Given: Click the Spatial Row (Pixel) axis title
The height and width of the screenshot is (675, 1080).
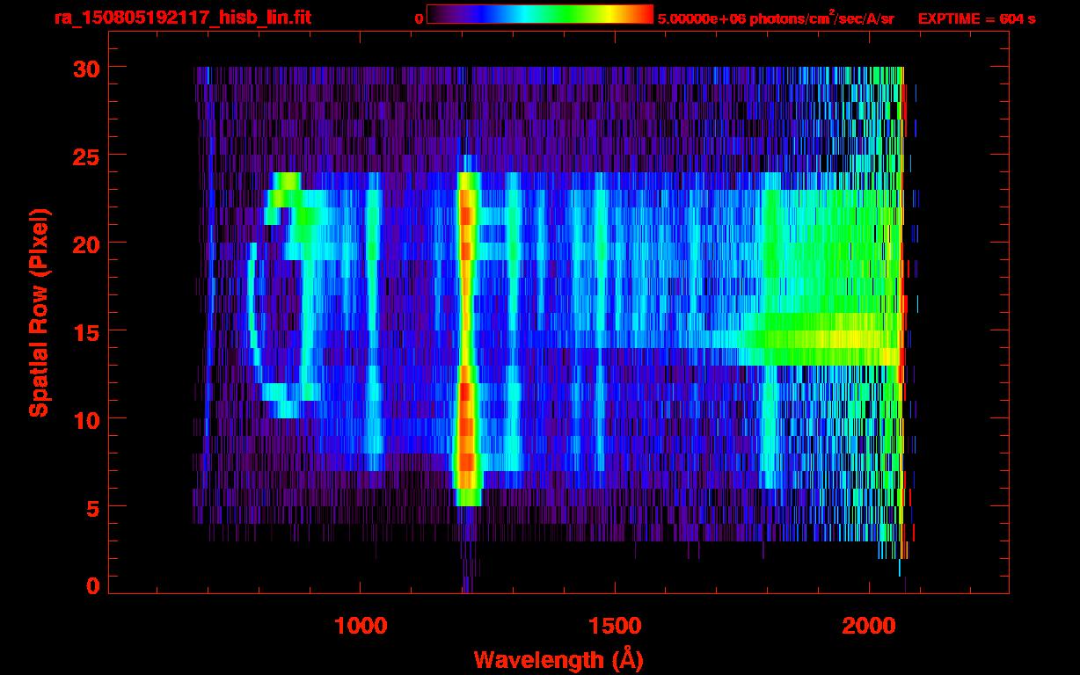Looking at the screenshot, I should click(39, 313).
